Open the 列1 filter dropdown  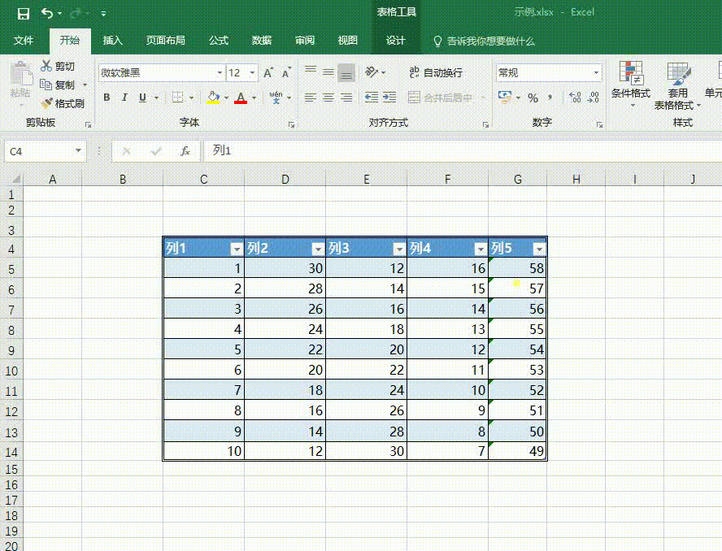click(x=236, y=249)
